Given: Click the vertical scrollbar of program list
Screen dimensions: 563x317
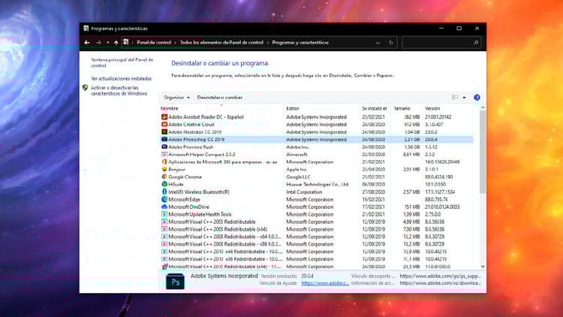Looking at the screenshot, I should 482,188.
